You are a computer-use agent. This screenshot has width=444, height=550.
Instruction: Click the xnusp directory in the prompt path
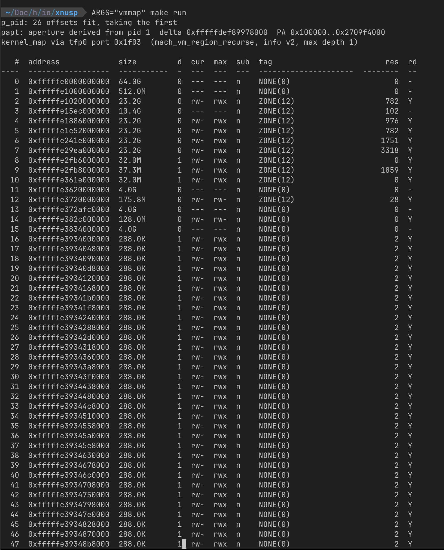pyautogui.click(x=66, y=12)
